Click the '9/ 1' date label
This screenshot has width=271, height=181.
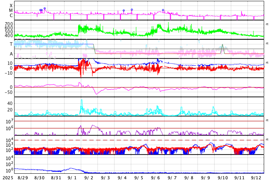(x=72, y=178)
